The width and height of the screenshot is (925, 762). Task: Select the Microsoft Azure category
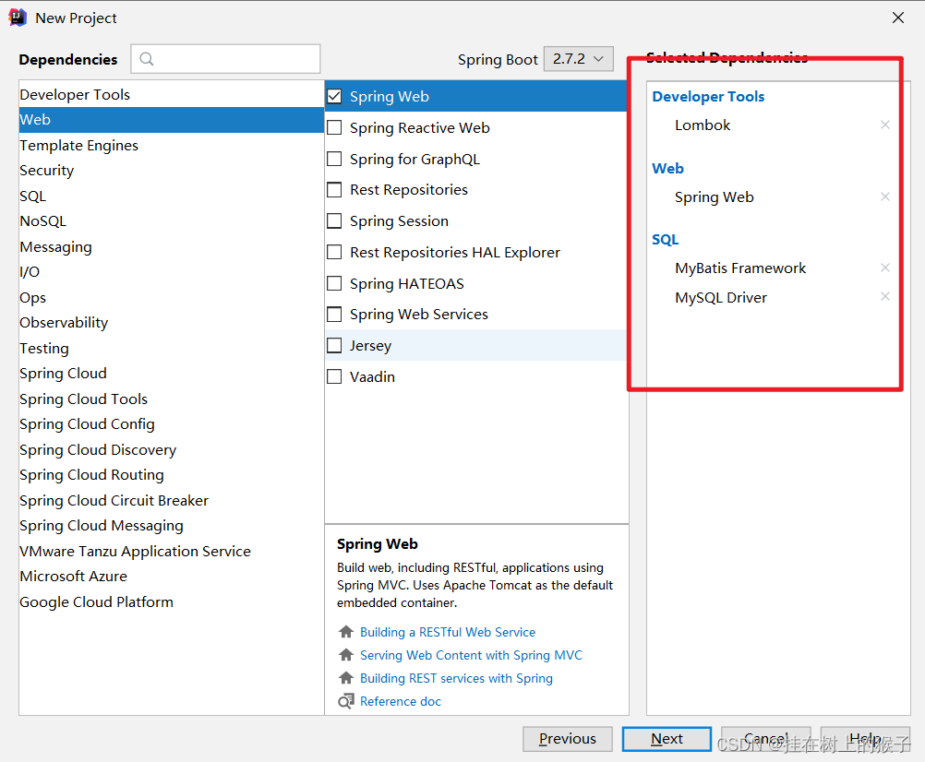click(171, 576)
